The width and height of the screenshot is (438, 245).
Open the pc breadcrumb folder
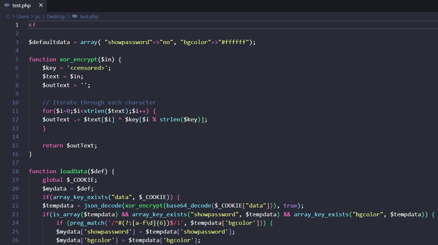[x=38, y=17]
